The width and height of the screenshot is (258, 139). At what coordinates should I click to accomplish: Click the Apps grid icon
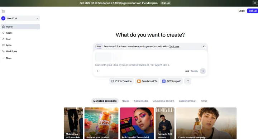(x=3, y=45)
